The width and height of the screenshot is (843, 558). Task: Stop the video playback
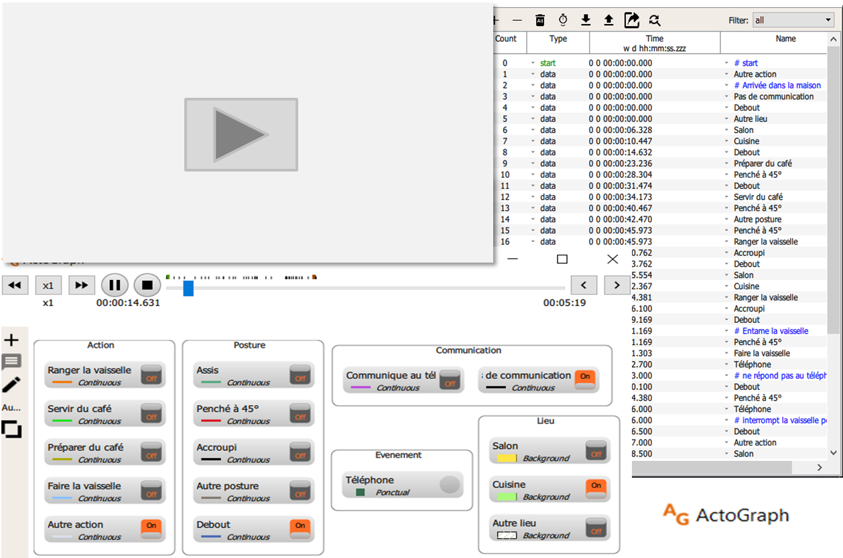click(147, 285)
